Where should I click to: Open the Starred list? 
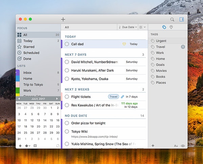coord(38,47)
